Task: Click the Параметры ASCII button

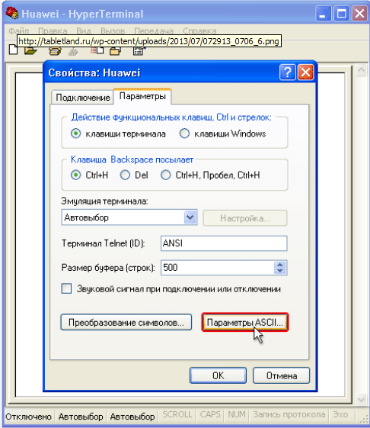Action: [x=244, y=323]
